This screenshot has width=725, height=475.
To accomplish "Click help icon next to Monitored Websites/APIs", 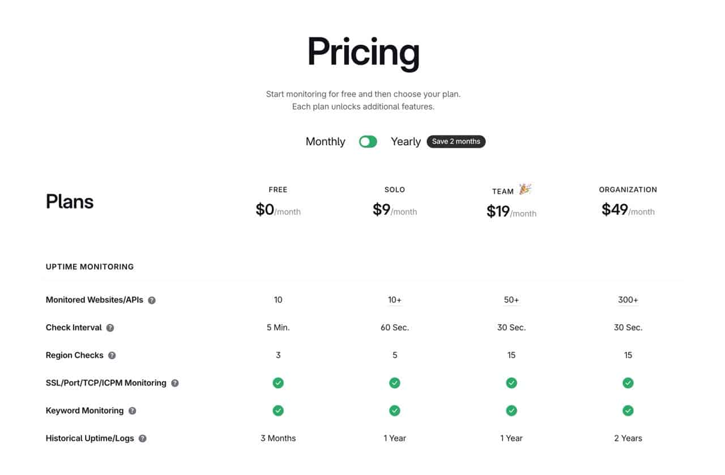I will click(x=152, y=300).
